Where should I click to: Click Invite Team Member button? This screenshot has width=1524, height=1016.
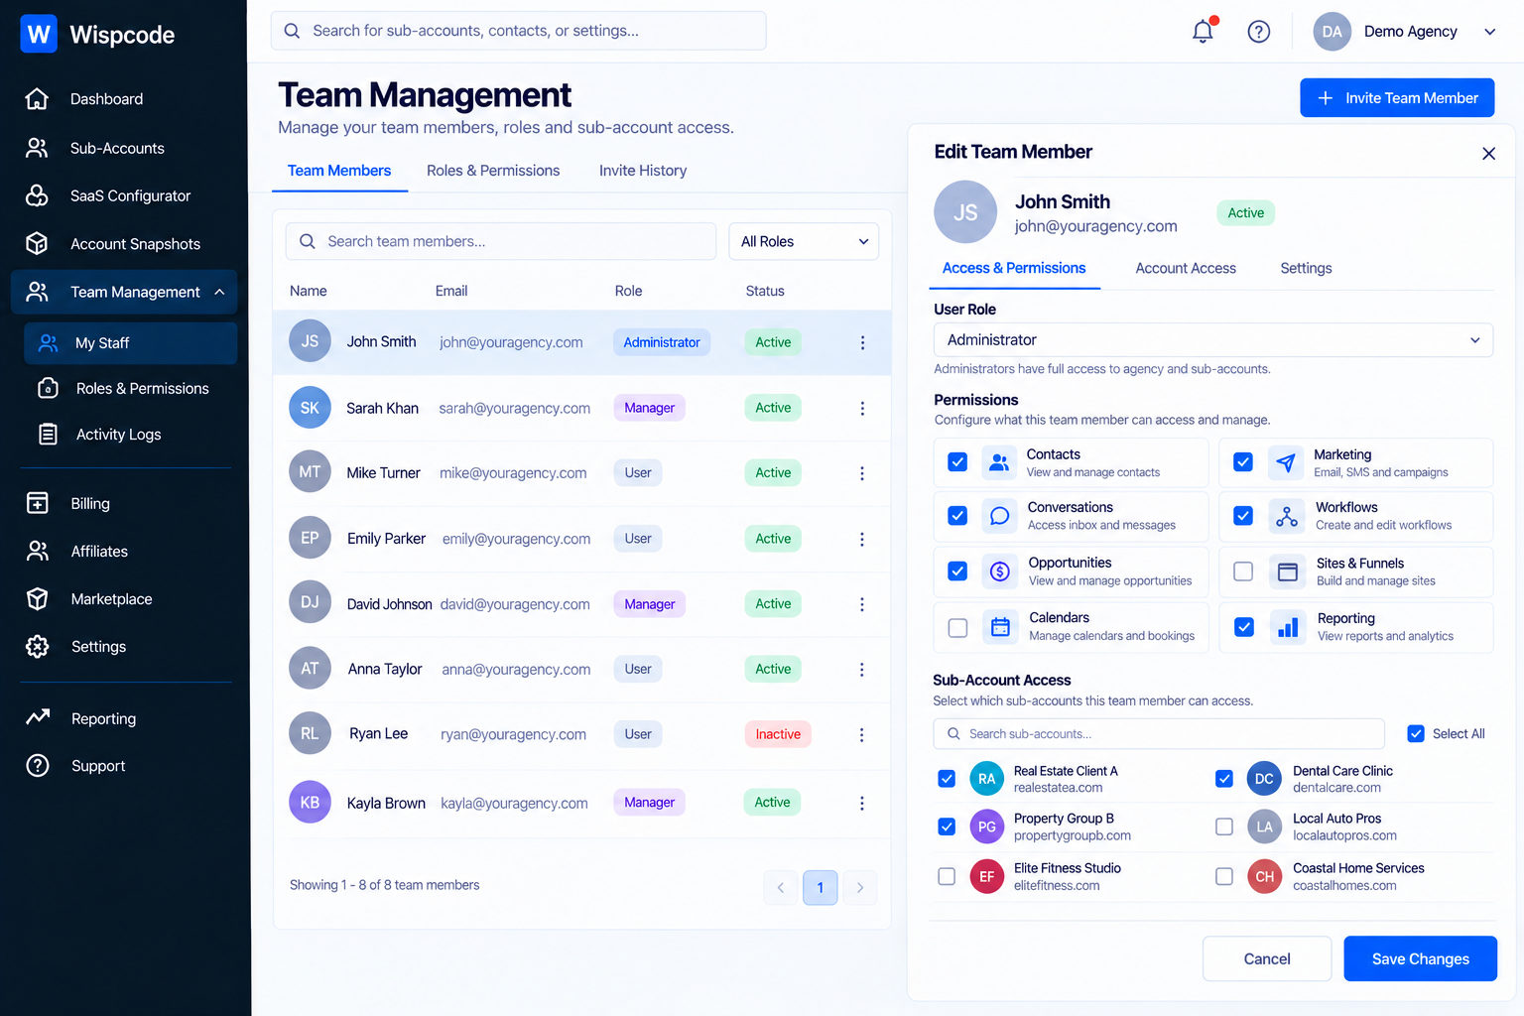[x=1397, y=98]
